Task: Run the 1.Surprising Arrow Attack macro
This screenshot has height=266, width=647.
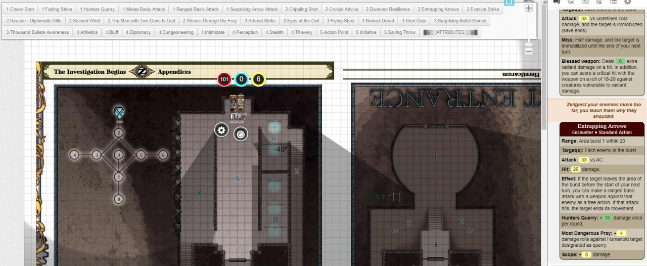Action: tap(252, 9)
